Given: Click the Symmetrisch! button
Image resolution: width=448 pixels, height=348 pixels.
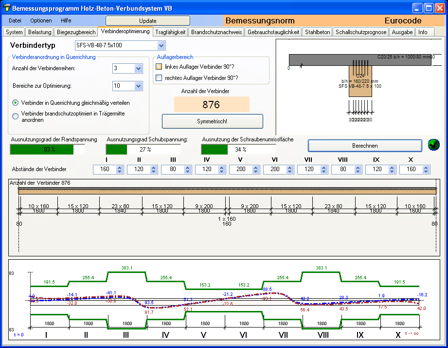Looking at the screenshot, I should pos(212,121).
